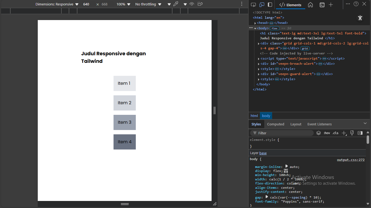371x208 pixels.
Task: Click the viewport corner resize handle
Action: (x=215, y=204)
